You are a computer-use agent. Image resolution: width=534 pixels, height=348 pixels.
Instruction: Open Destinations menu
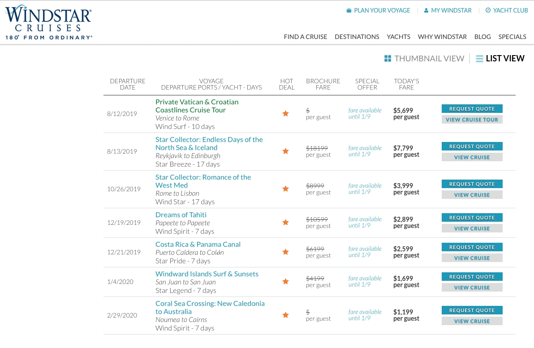click(x=357, y=37)
